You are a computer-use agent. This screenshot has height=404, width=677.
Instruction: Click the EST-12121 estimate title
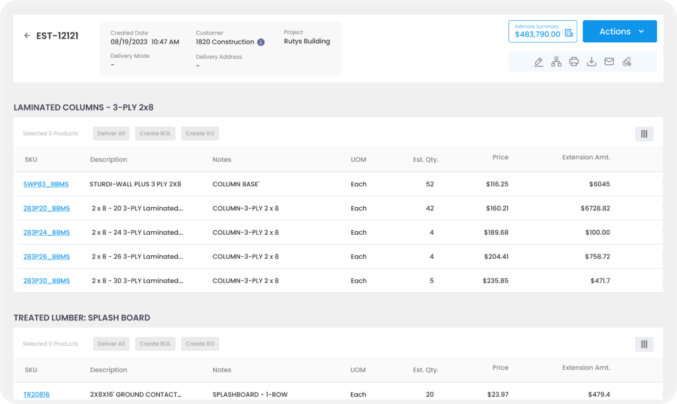point(57,36)
